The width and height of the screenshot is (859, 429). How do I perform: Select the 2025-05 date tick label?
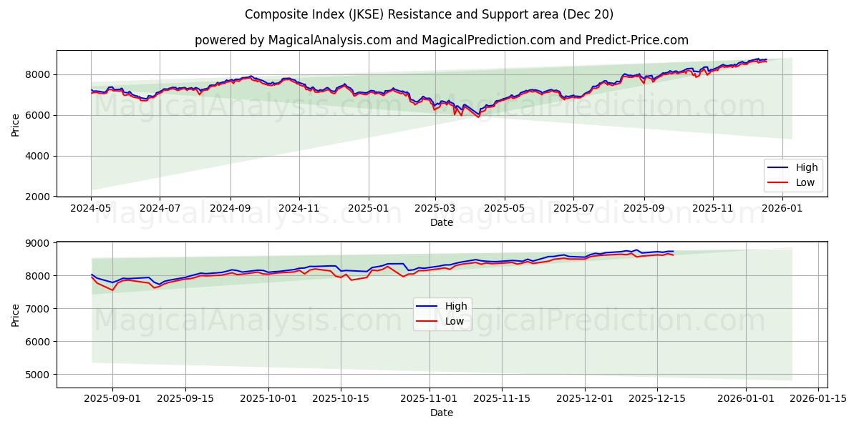tap(505, 207)
